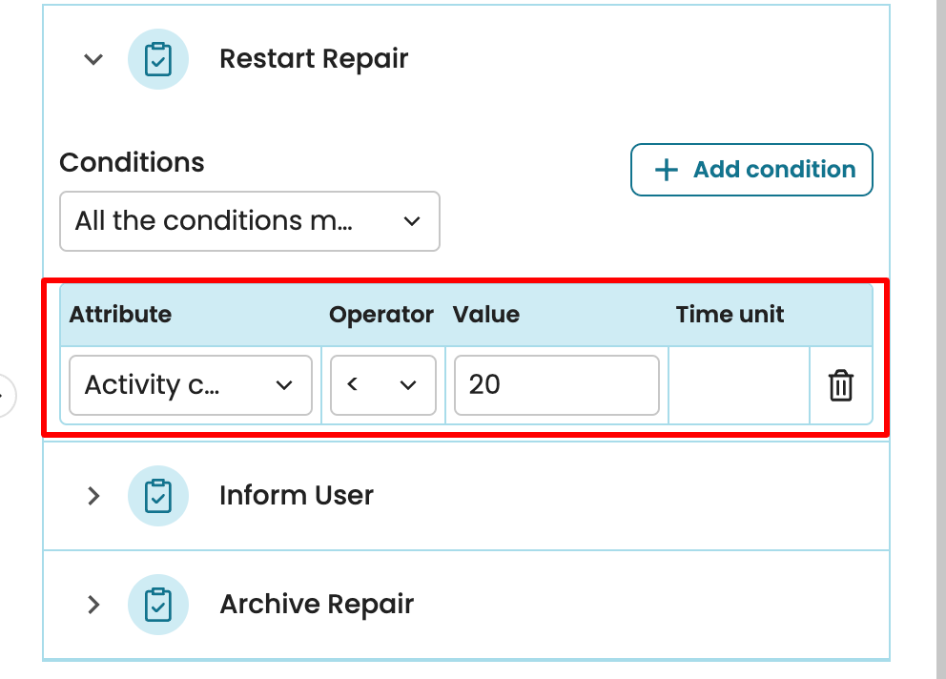This screenshot has width=946, height=679.
Task: Click the empty Time unit cell
Action: [x=738, y=385]
